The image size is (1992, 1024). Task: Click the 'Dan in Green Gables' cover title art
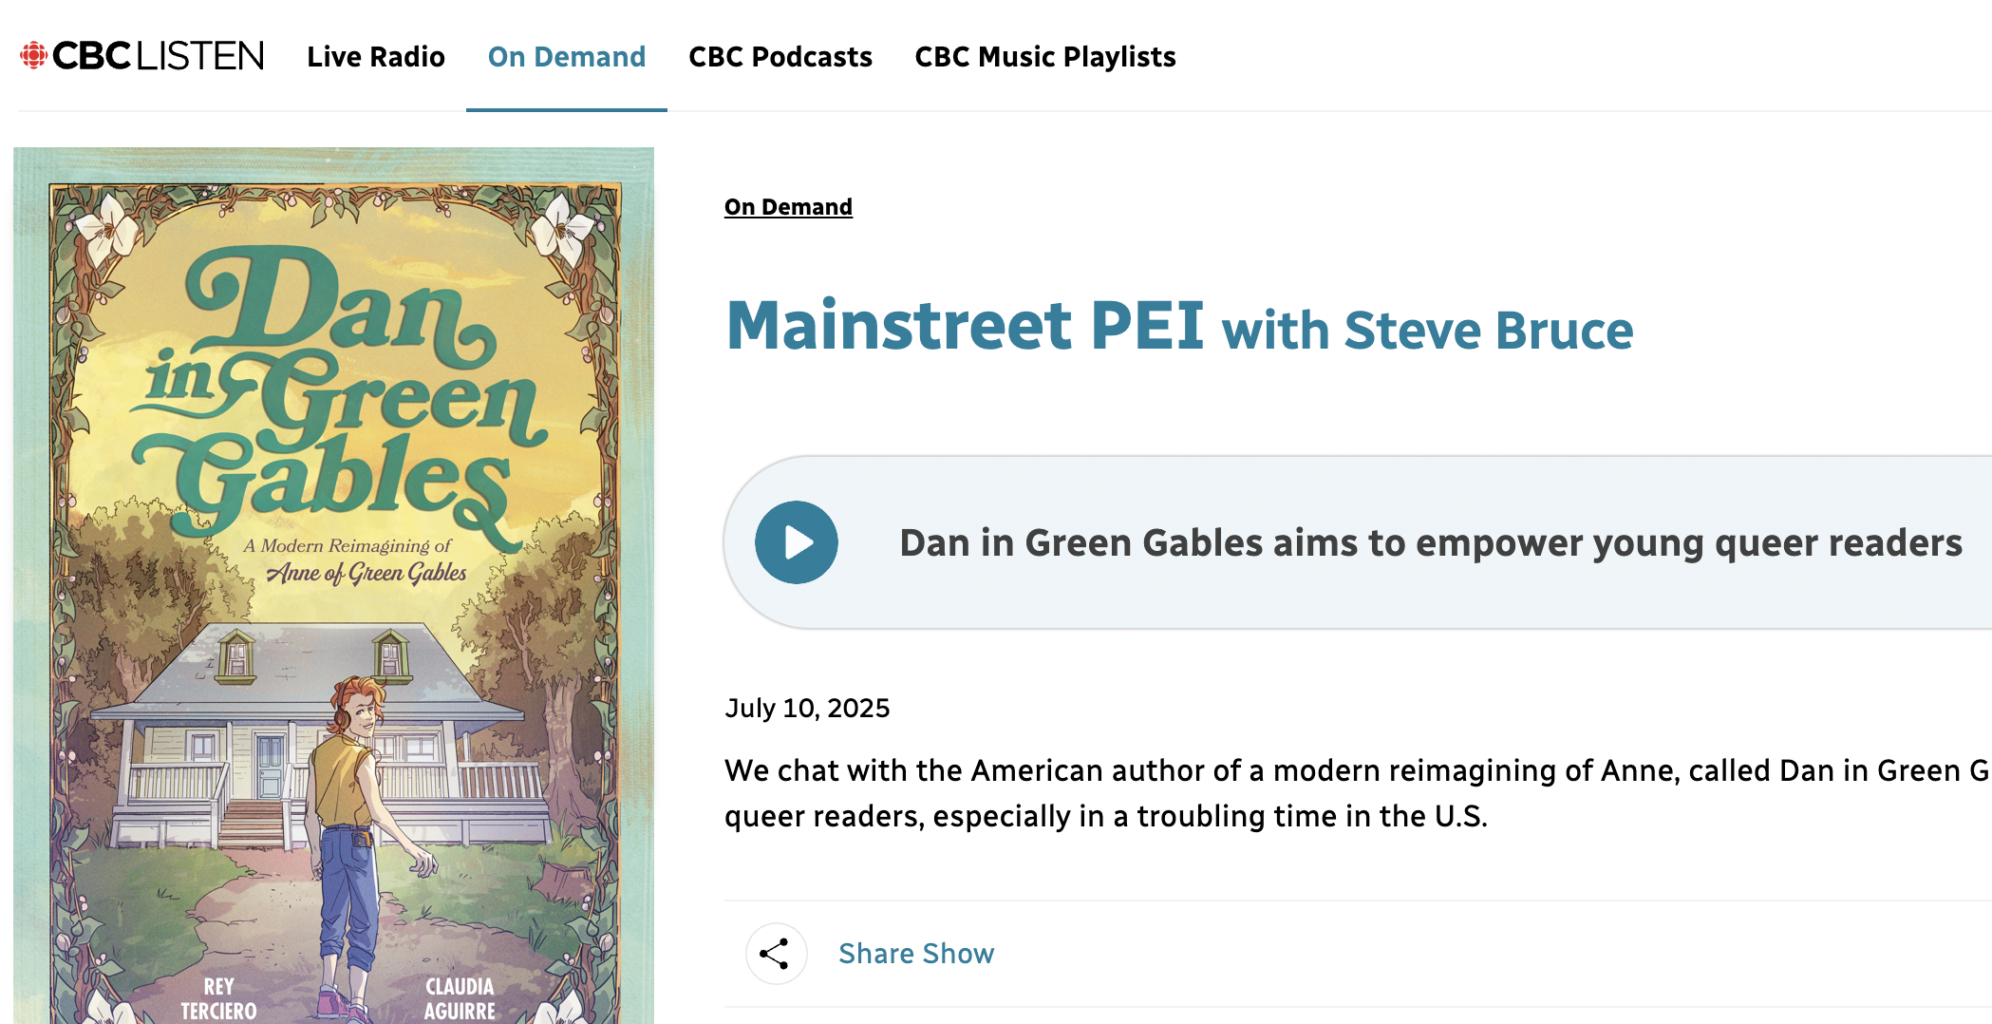[x=337, y=391]
